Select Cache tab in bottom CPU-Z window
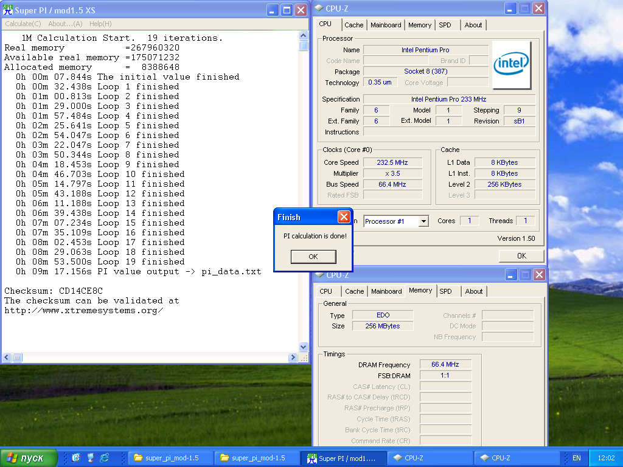This screenshot has height=467, width=623. click(355, 291)
